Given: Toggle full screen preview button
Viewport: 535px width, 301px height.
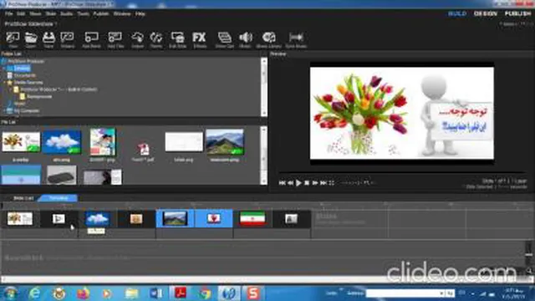Looking at the screenshot, I should tap(331, 183).
